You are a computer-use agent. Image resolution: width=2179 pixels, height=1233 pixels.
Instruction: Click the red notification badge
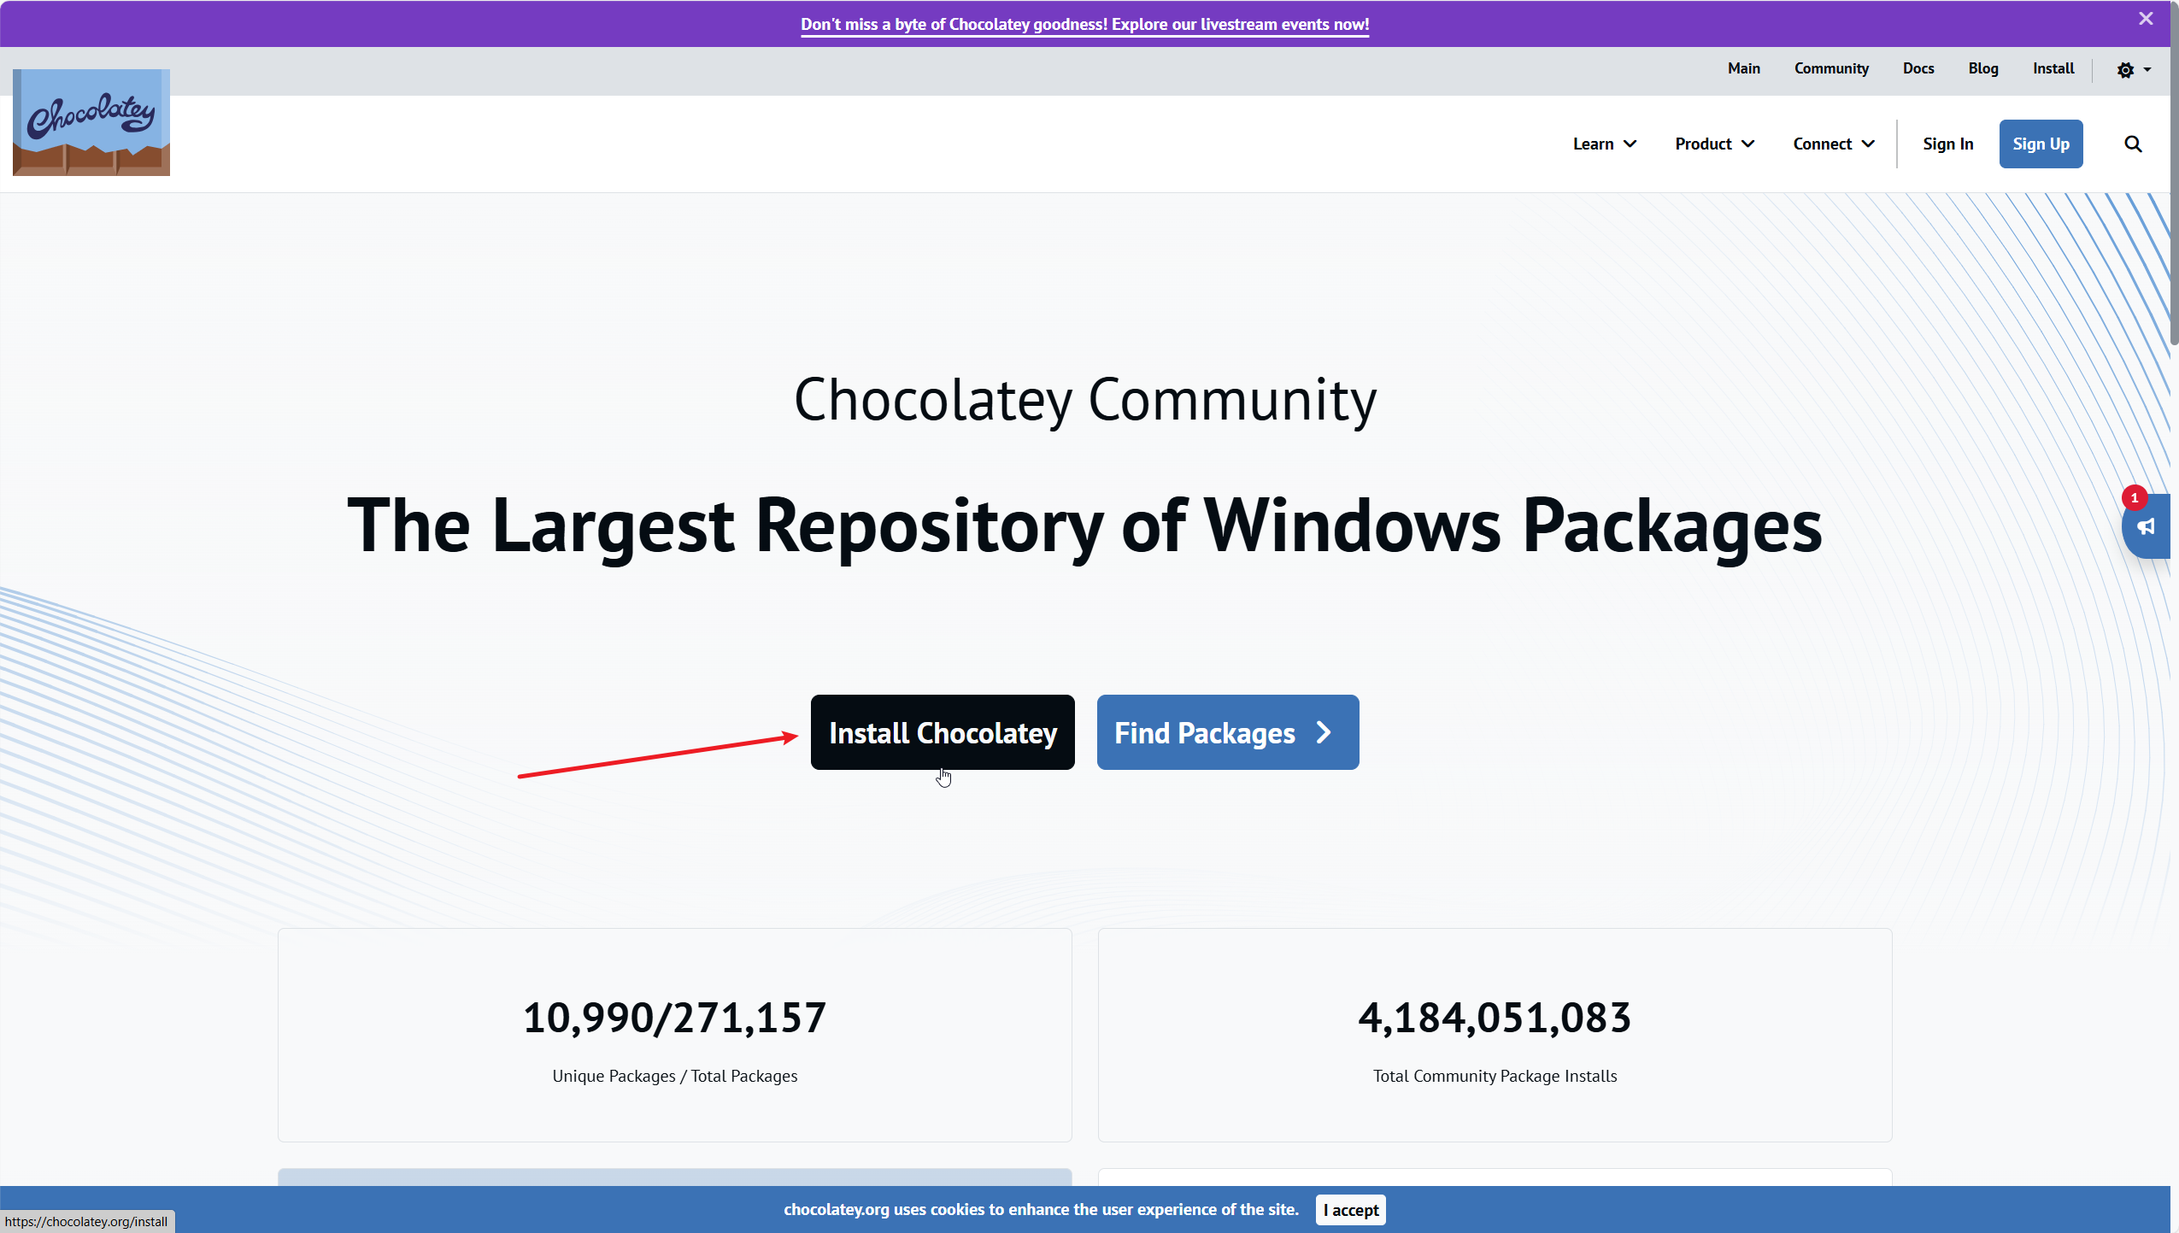pos(2134,497)
